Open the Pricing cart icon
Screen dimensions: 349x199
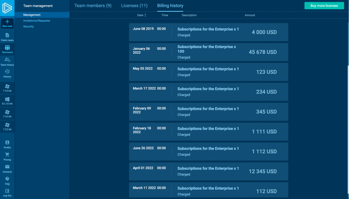[x=7, y=156]
